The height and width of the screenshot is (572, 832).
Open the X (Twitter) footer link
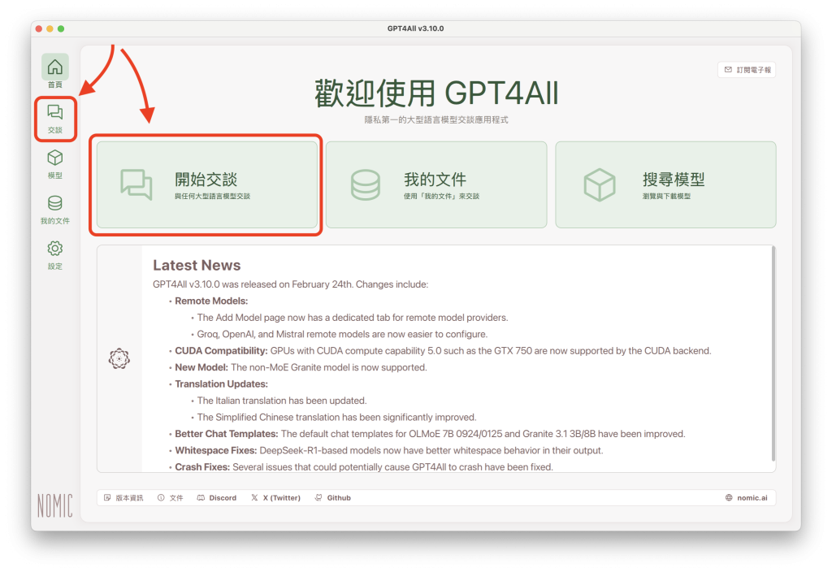(276, 498)
